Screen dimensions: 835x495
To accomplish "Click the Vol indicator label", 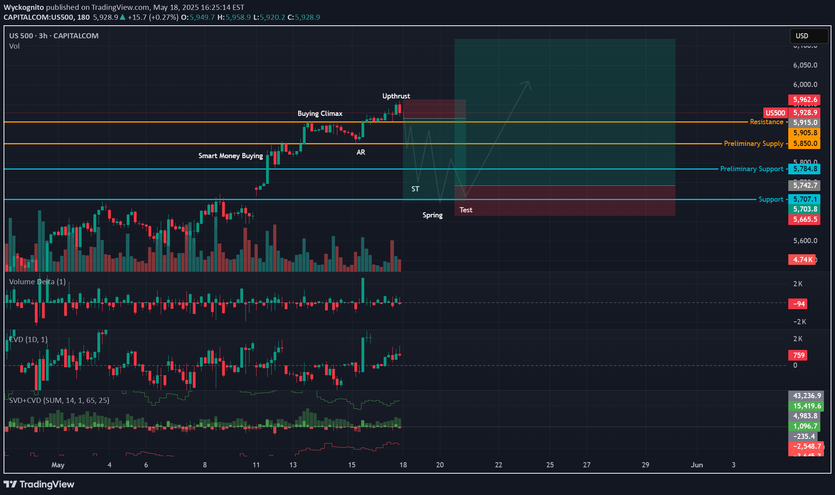I will coord(14,46).
